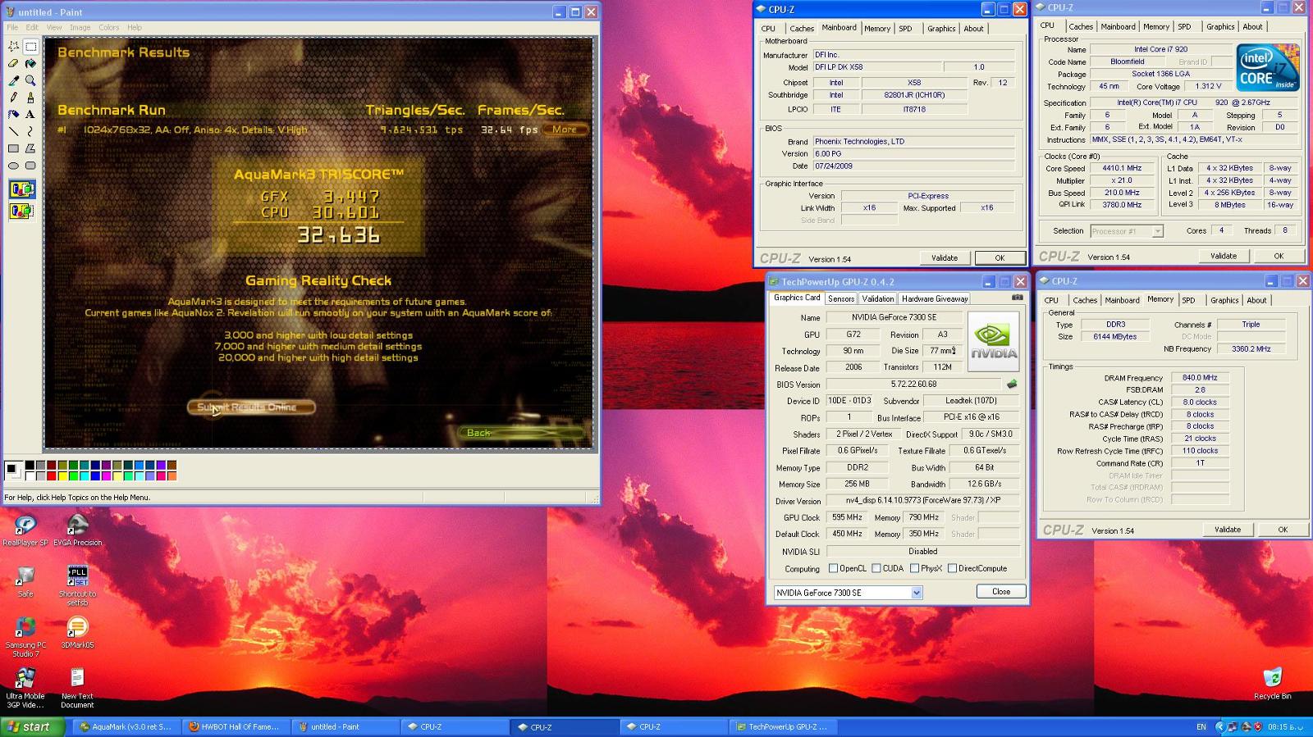Select the Curve tool in Paint
The height and width of the screenshot is (737, 1313).
[30, 131]
